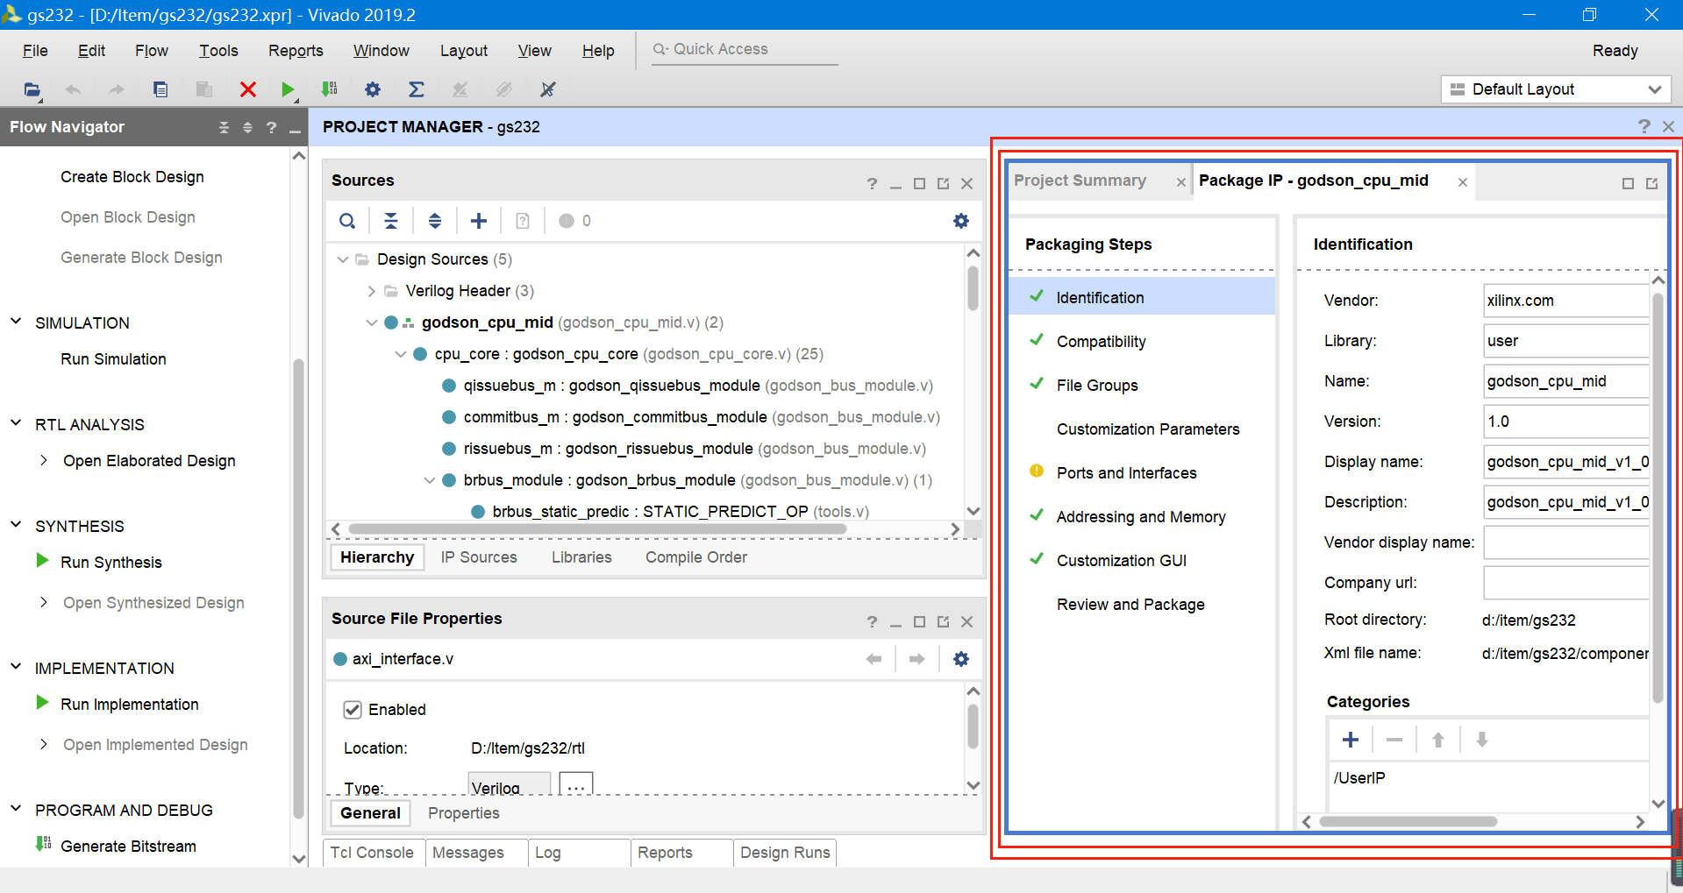The height and width of the screenshot is (893, 1683).
Task: Open the Tcl Console tab
Action: 372,853
